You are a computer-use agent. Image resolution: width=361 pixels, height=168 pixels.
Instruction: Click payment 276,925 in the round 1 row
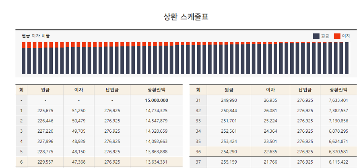click(x=112, y=111)
